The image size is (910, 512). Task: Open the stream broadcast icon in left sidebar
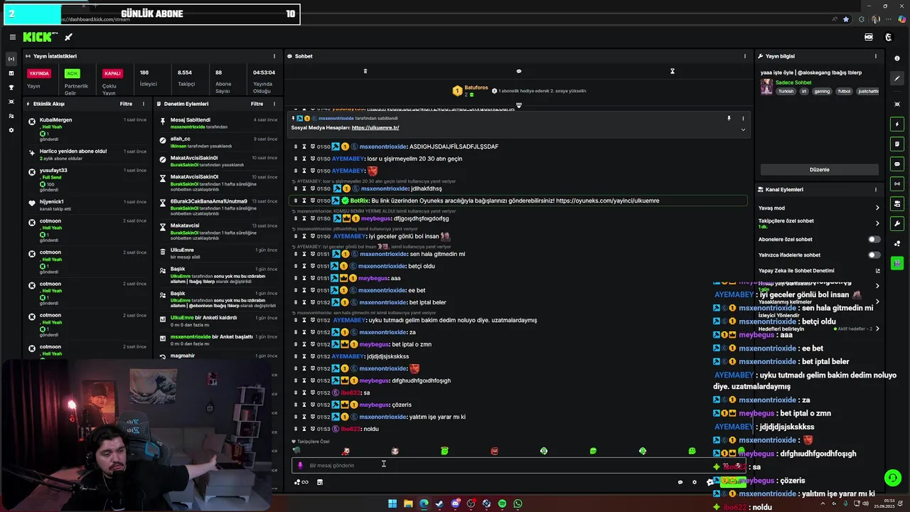pyautogui.click(x=11, y=59)
